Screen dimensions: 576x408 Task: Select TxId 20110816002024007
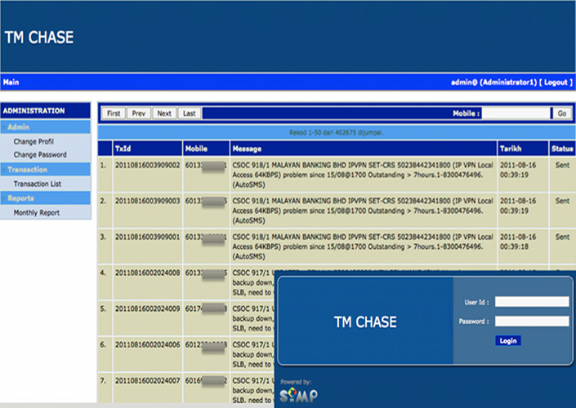tap(148, 381)
